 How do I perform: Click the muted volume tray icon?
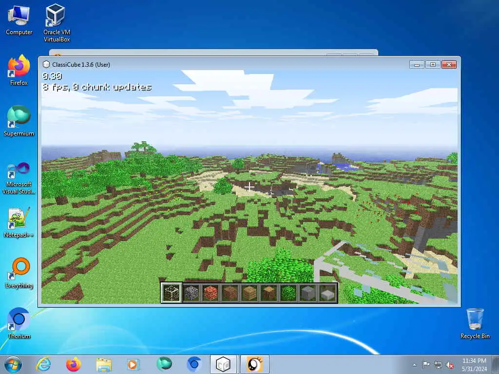pos(450,365)
